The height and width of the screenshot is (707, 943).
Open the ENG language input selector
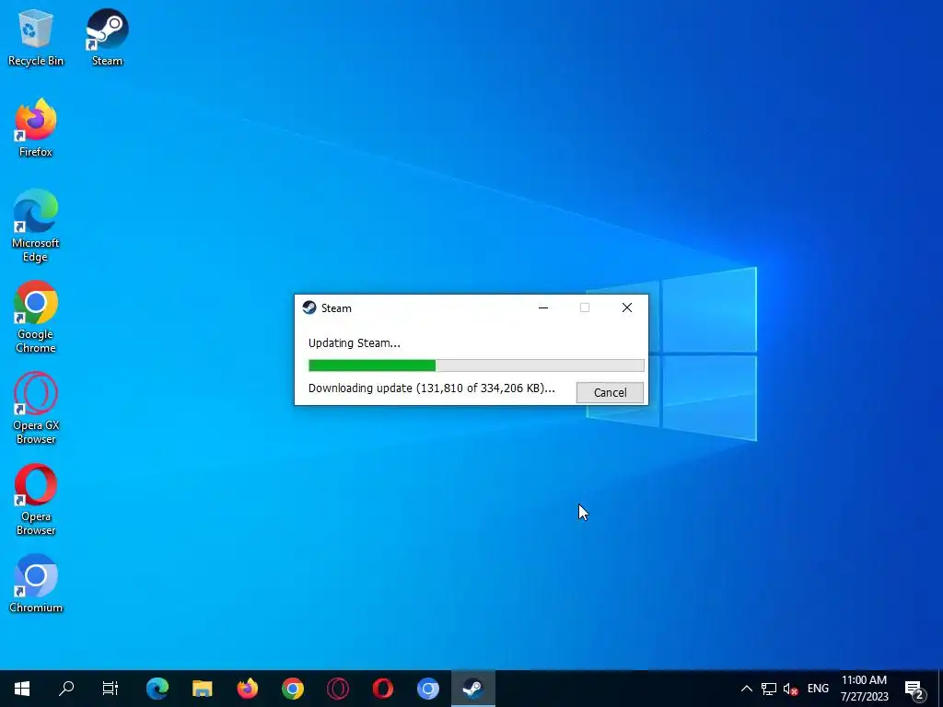(x=818, y=689)
